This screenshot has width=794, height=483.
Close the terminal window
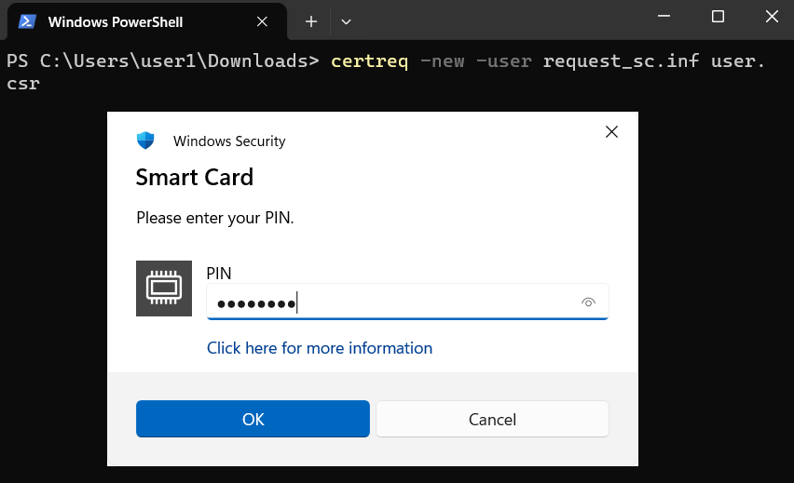[771, 16]
